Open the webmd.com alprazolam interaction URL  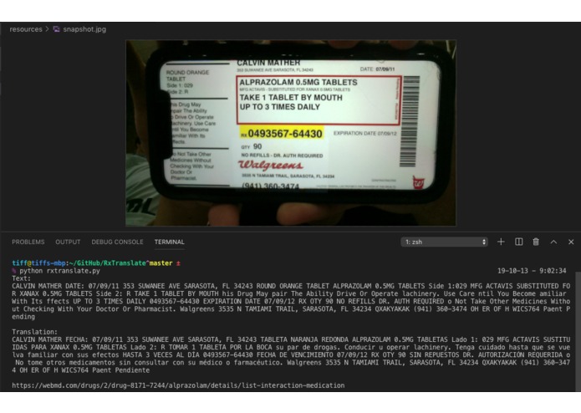click(178, 385)
